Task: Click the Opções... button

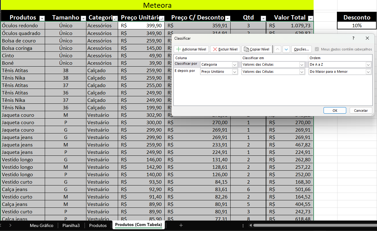Action: (301, 49)
